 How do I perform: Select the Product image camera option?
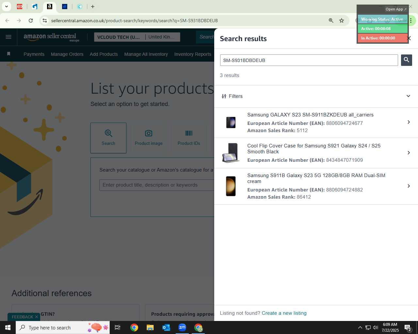[x=149, y=138]
